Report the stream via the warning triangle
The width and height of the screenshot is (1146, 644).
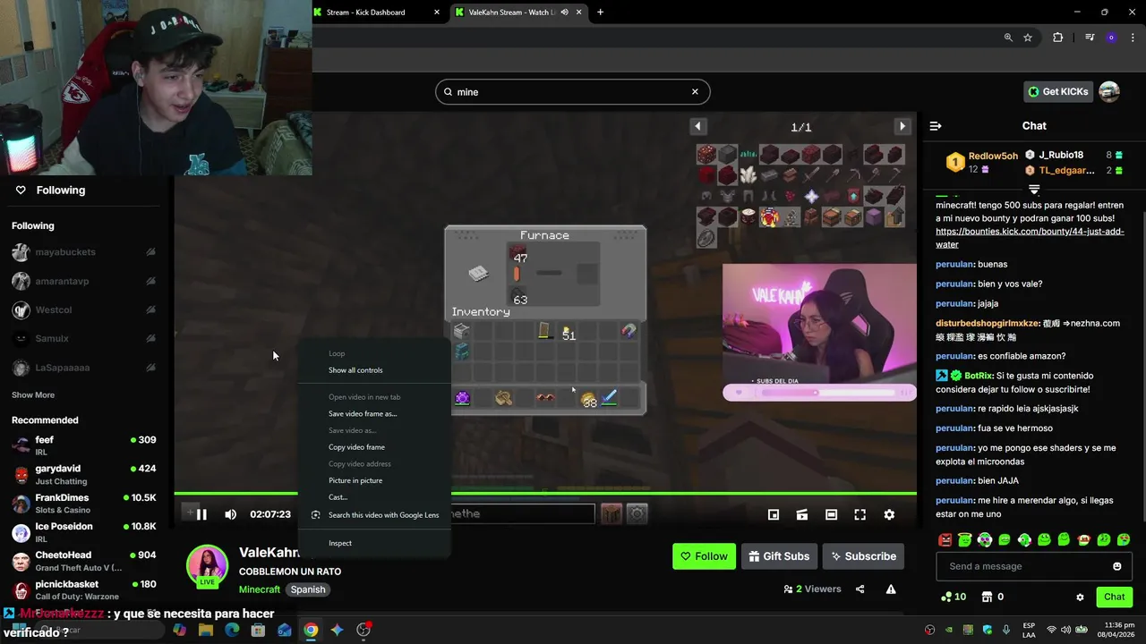[891, 589]
